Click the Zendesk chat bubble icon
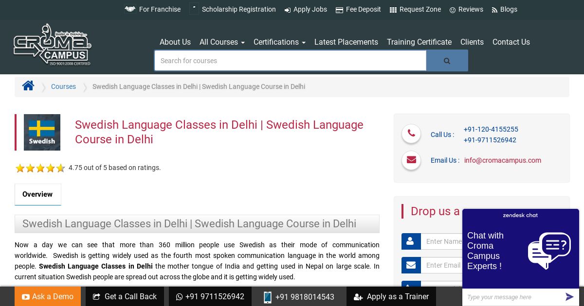The width and height of the screenshot is (584, 306). pyautogui.click(x=549, y=251)
